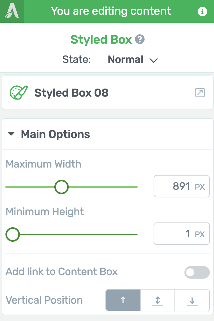Click the Maximum Width slider handle

pyautogui.click(x=61, y=187)
